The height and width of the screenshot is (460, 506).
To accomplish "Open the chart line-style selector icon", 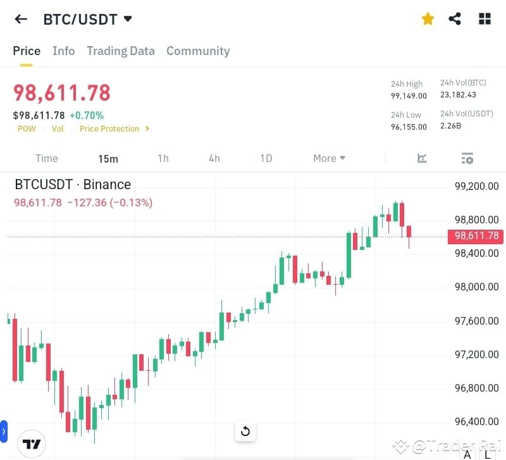I will [x=422, y=158].
